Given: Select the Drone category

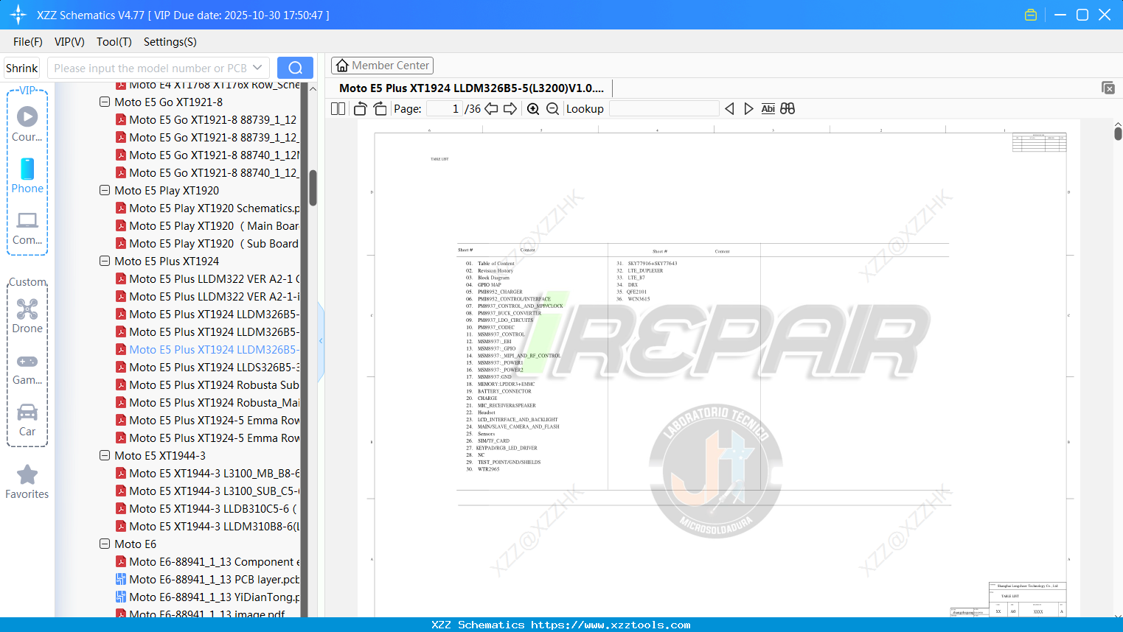Looking at the screenshot, I should coord(27,317).
